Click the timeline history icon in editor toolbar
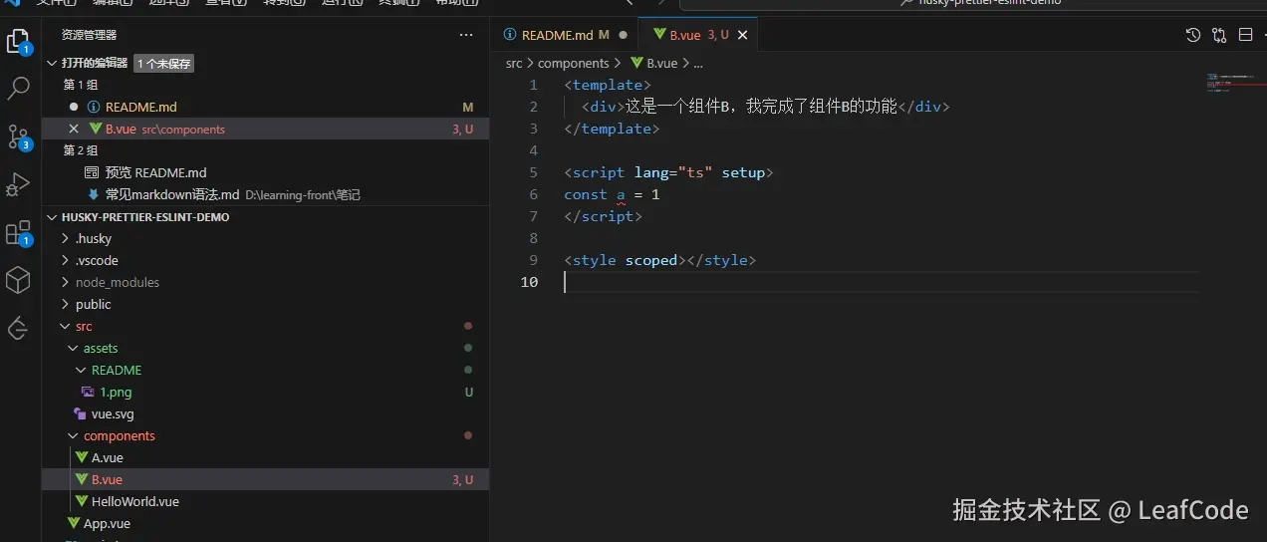 [x=1193, y=35]
